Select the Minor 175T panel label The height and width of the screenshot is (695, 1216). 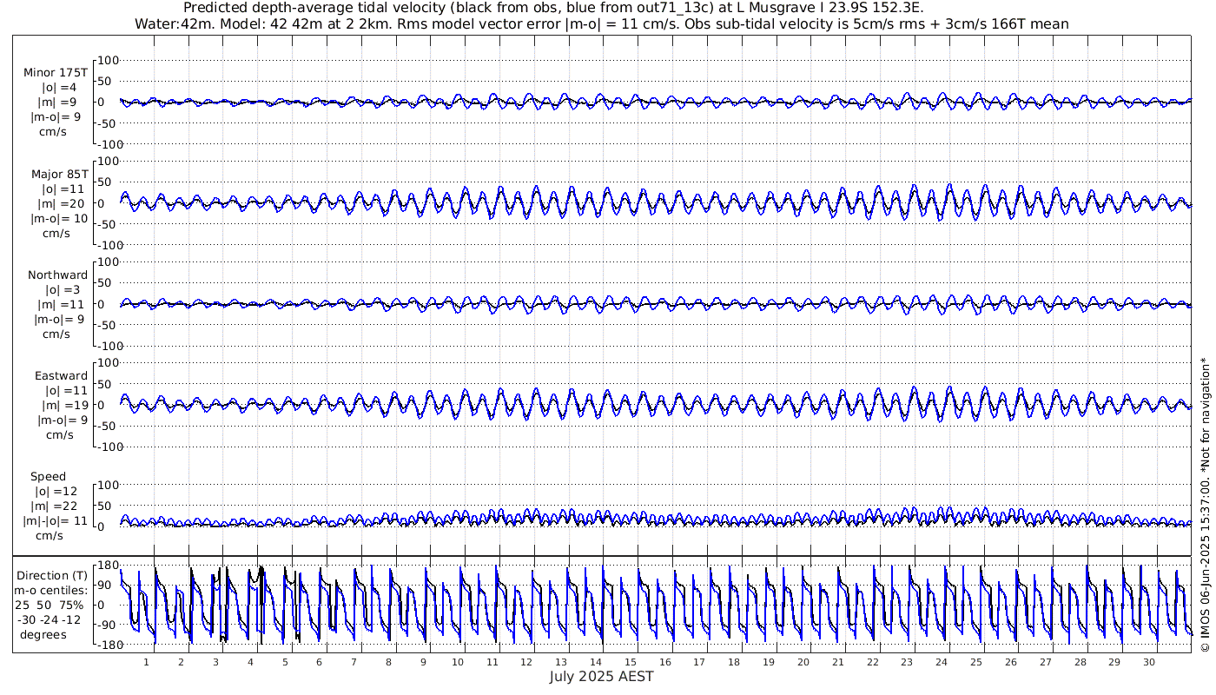(56, 73)
